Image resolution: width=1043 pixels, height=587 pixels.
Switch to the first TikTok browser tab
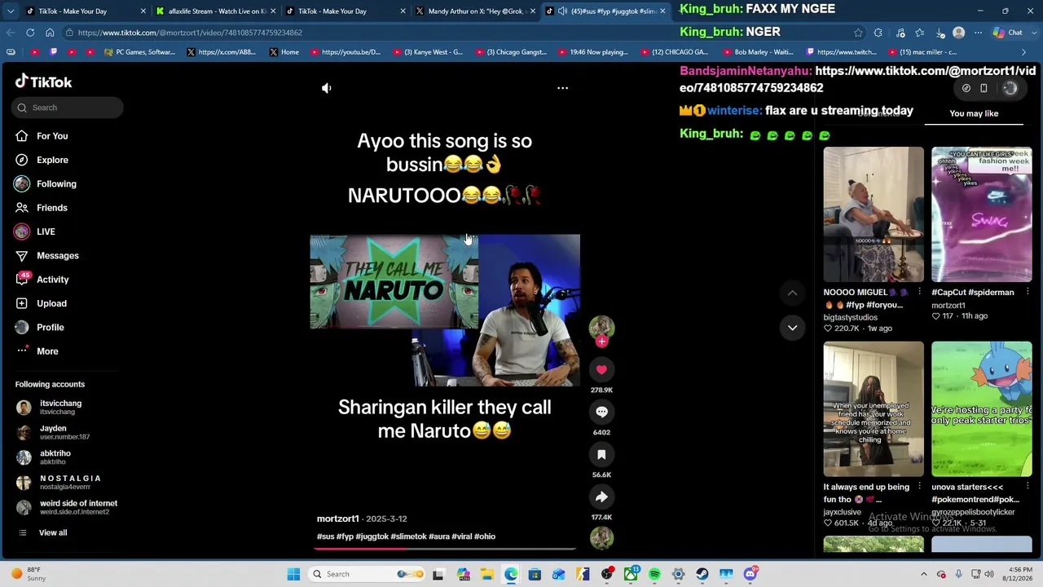click(85, 11)
